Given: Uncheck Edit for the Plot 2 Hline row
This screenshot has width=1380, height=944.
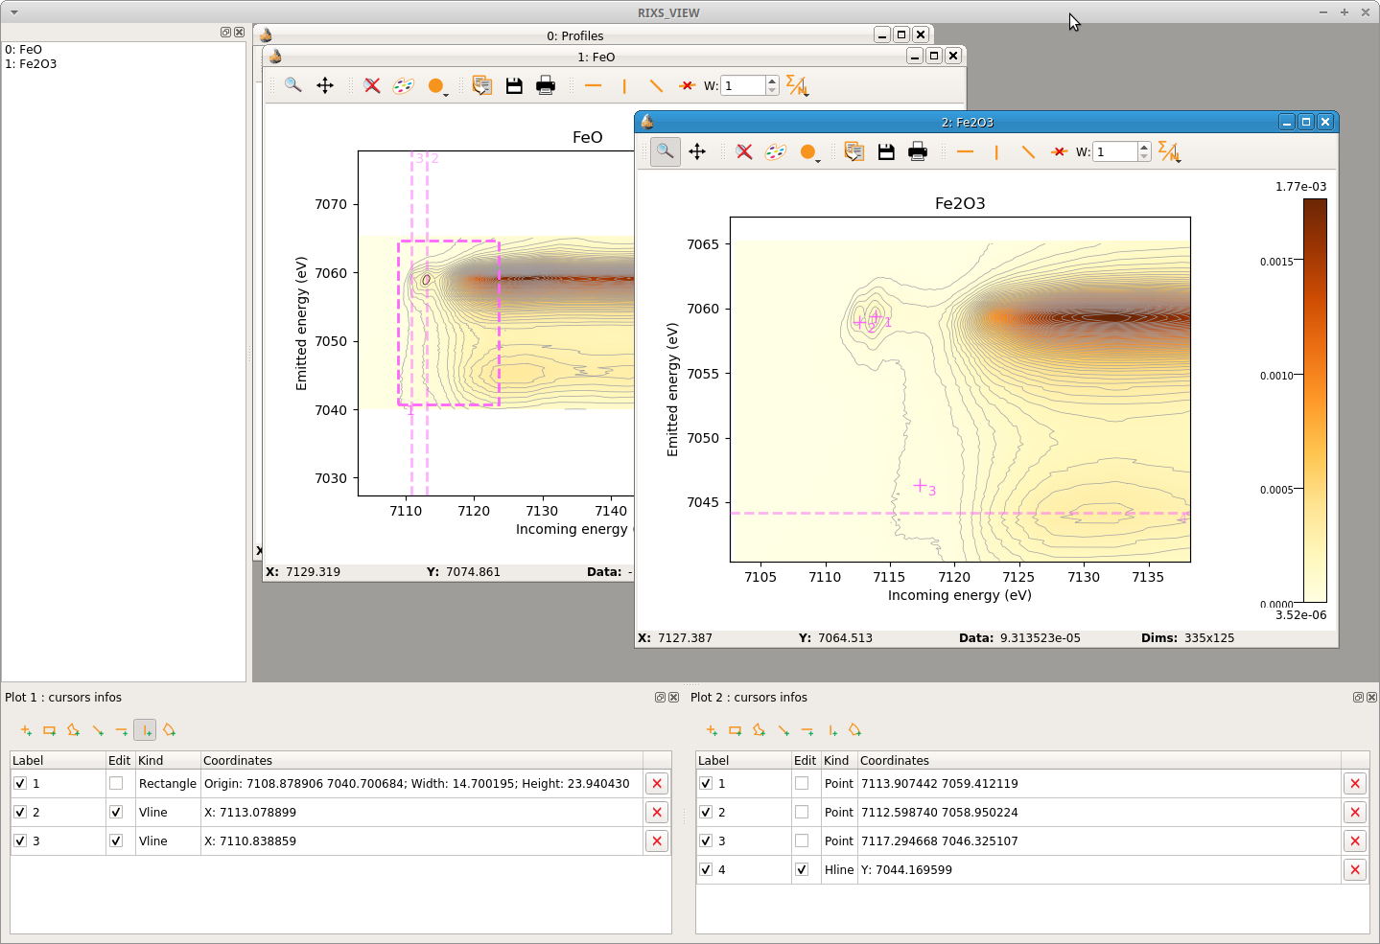Looking at the screenshot, I should 802,869.
